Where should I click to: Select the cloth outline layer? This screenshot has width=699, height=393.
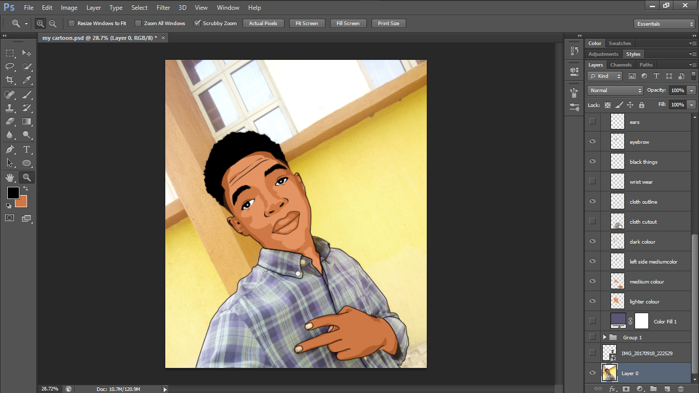(x=643, y=202)
